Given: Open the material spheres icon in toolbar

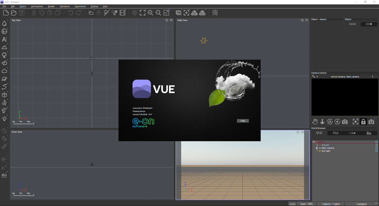Looking at the screenshot, I should (x=115, y=12).
